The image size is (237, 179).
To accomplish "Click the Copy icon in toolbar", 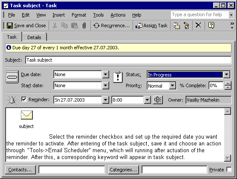I will [x=64, y=26].
